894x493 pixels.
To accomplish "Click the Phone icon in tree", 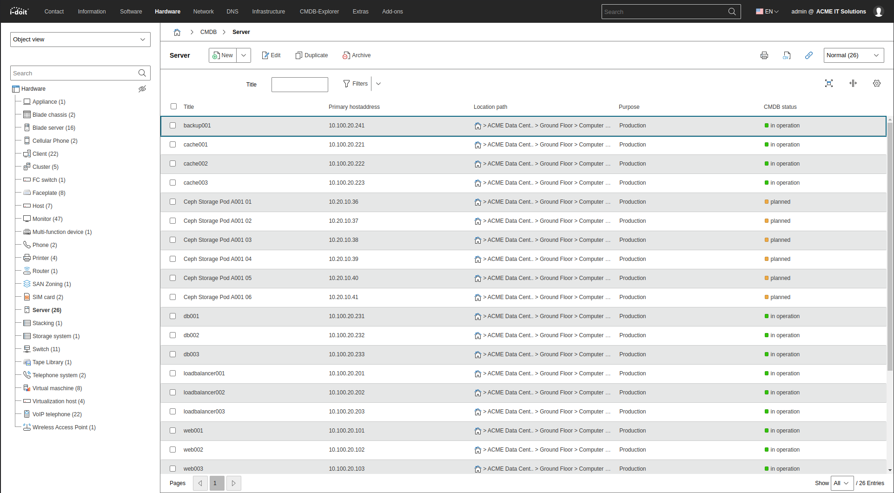I will click(27, 245).
